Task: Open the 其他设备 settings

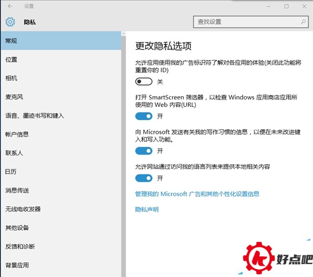Action: pos(61,228)
